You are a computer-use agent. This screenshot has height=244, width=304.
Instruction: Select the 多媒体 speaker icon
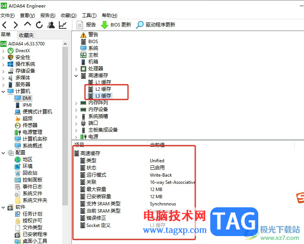click(11, 78)
